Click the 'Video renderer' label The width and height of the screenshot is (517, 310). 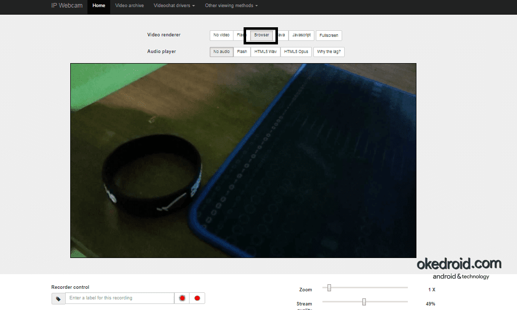point(164,35)
